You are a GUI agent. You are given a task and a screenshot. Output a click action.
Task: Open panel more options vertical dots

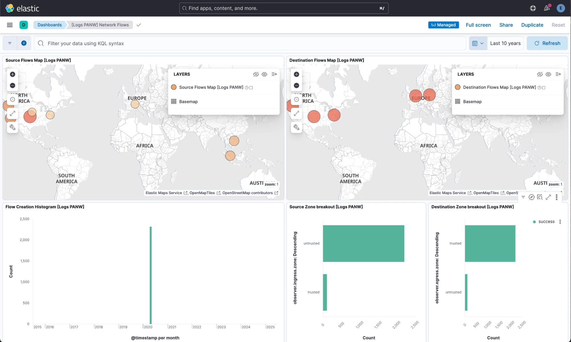click(x=557, y=197)
